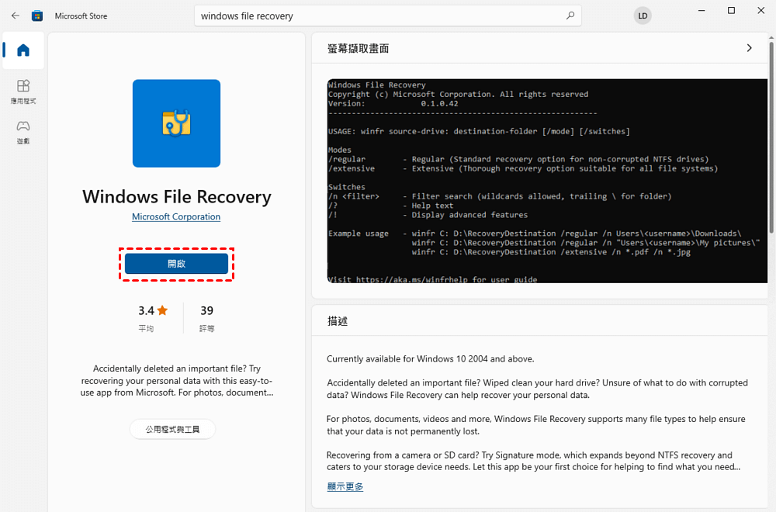Maximize the Microsoft Store window
Screen dimensions: 776x512
click(x=731, y=10)
